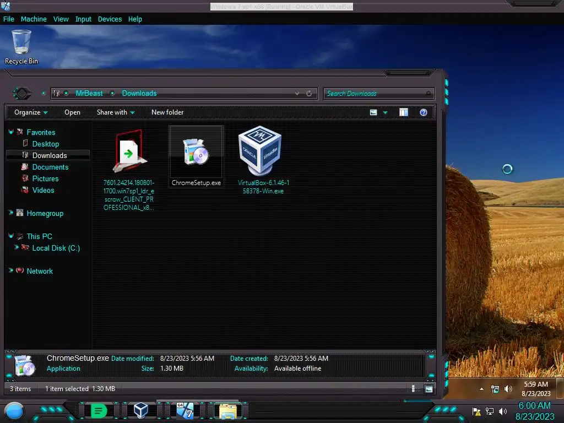Open the address bar history dropdown

(x=297, y=94)
